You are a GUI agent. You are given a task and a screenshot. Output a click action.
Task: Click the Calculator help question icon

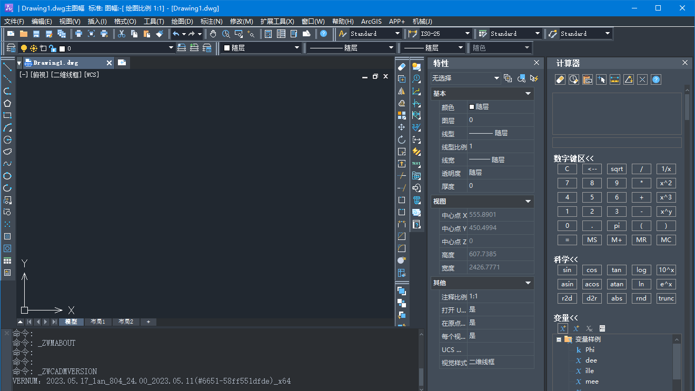click(x=656, y=79)
